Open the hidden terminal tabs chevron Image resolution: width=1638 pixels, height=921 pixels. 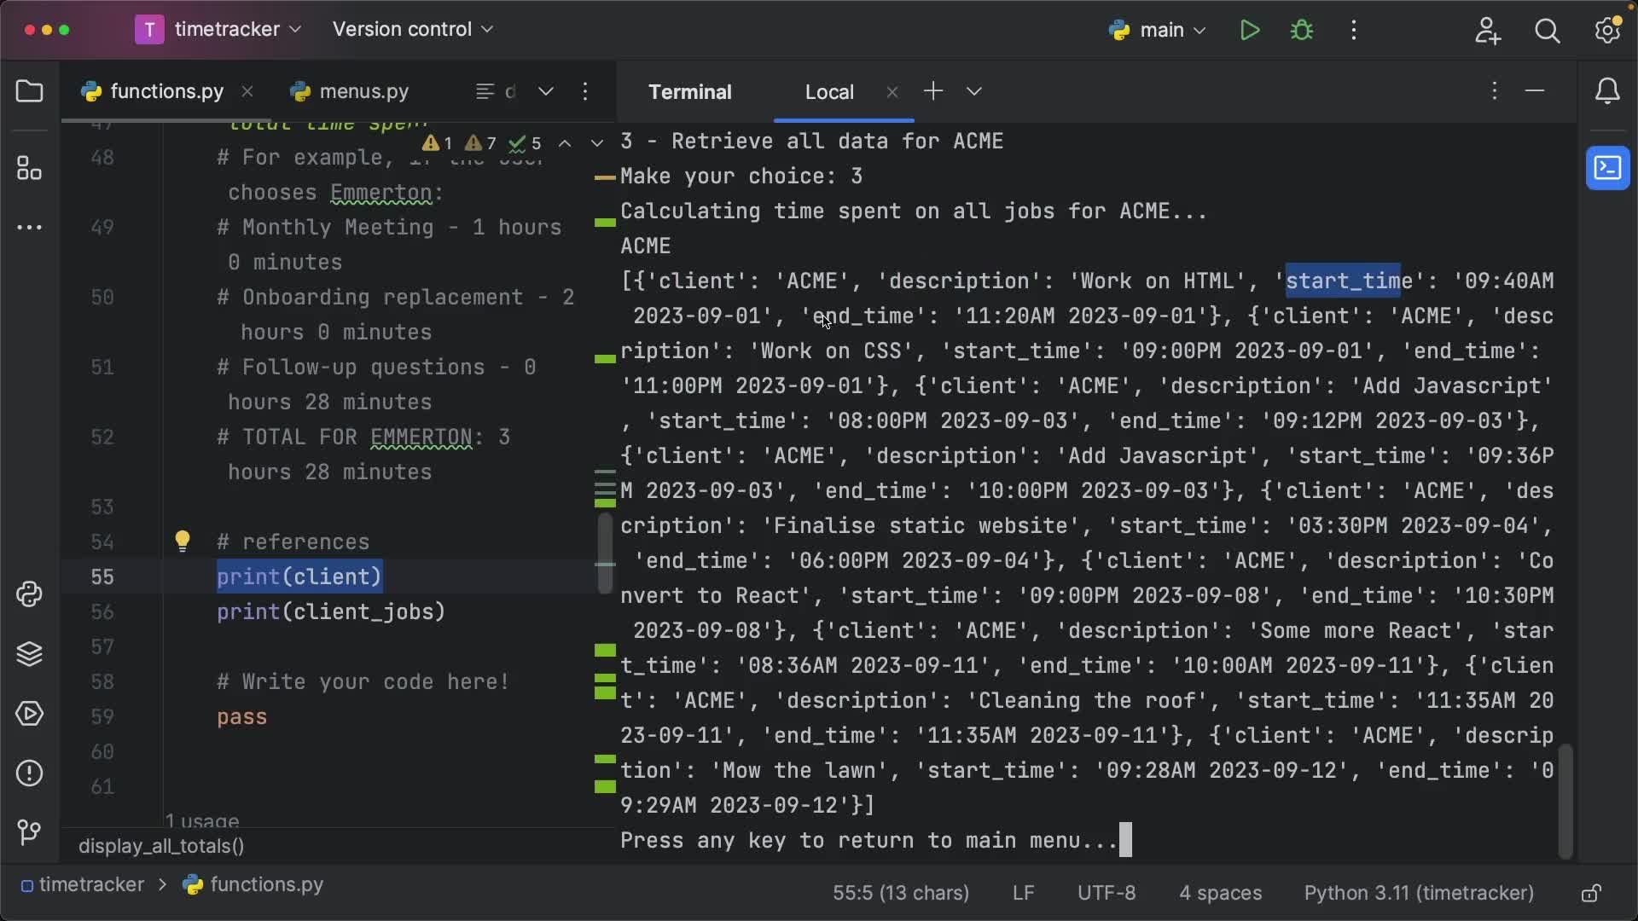(974, 91)
